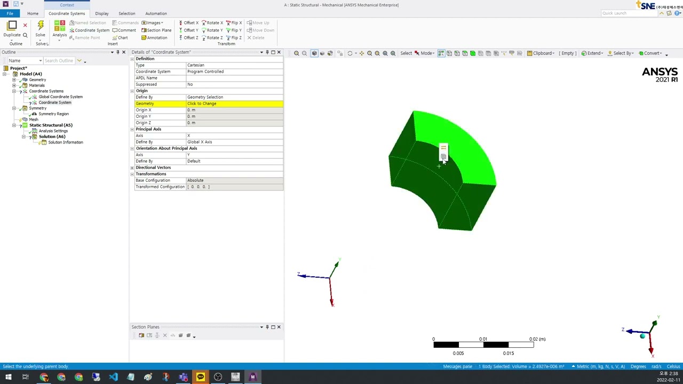The image size is (683, 384).
Task: Toggle the Smart Select filter icon
Action: tap(441, 53)
